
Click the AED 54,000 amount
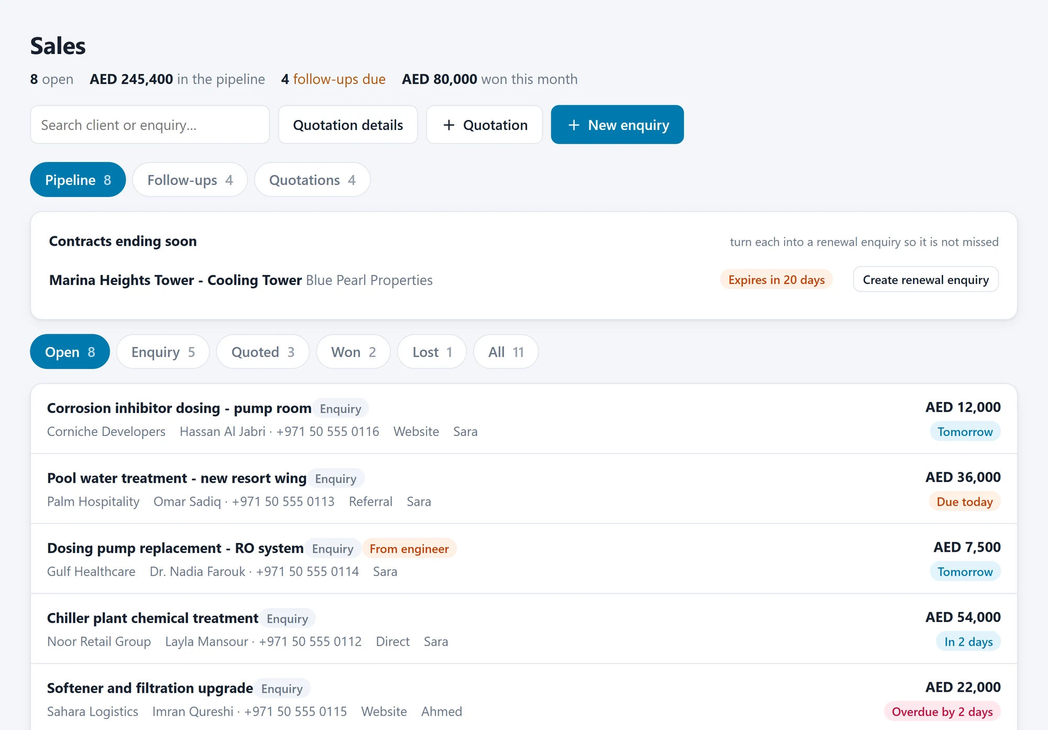coord(963,617)
